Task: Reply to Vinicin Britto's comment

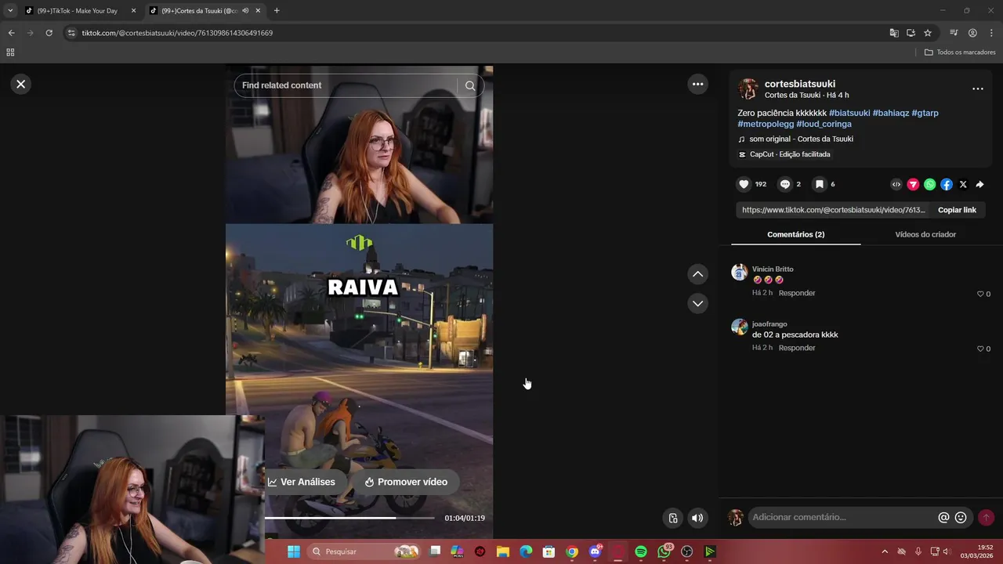Action: point(797,293)
